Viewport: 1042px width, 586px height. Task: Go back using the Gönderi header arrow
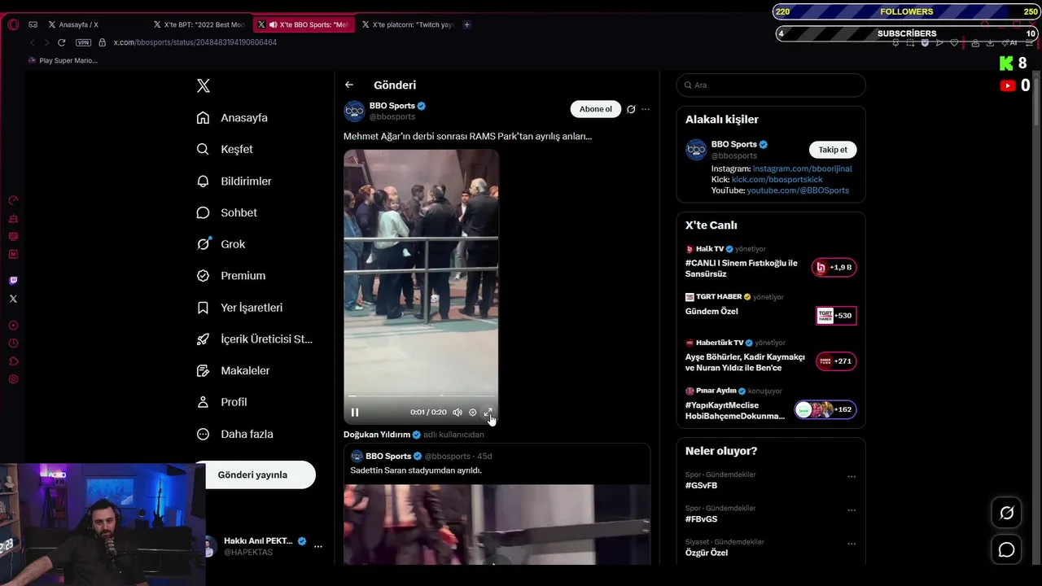(x=349, y=85)
